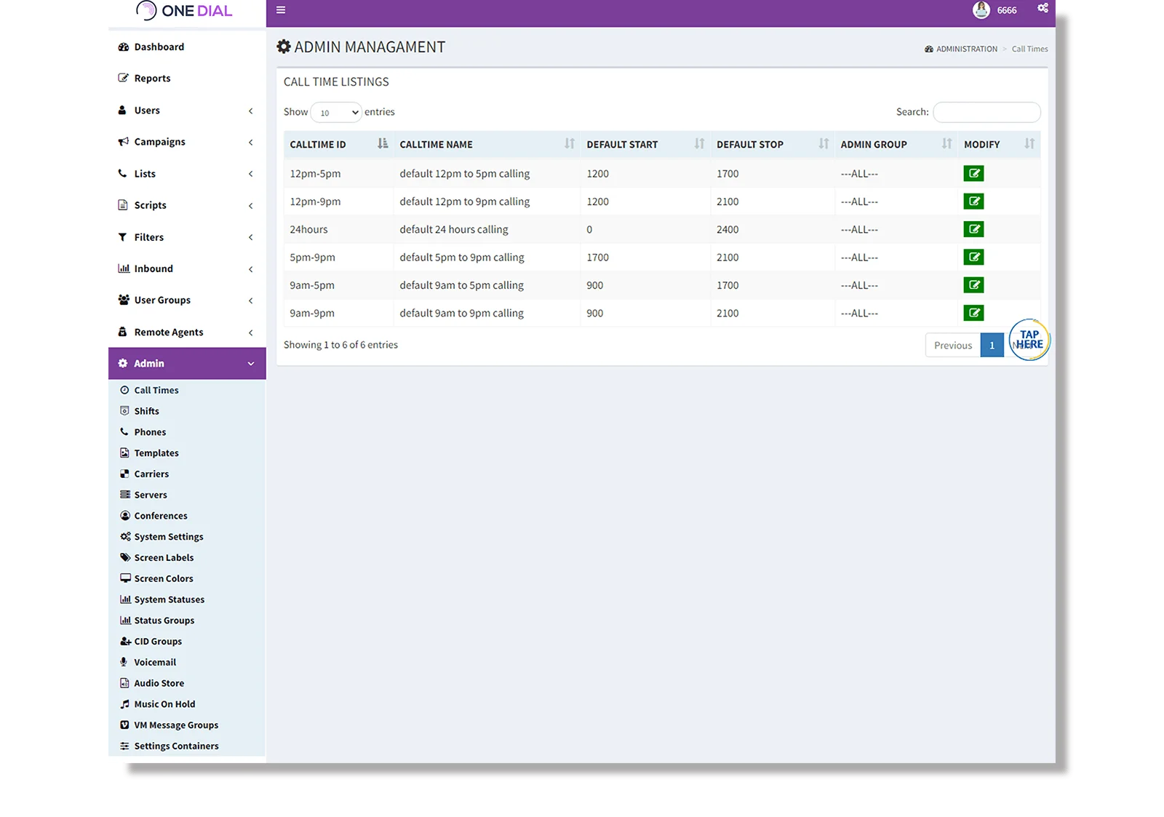The height and width of the screenshot is (817, 1164).
Task: Open System Settings via gears icon
Action: click(x=124, y=536)
